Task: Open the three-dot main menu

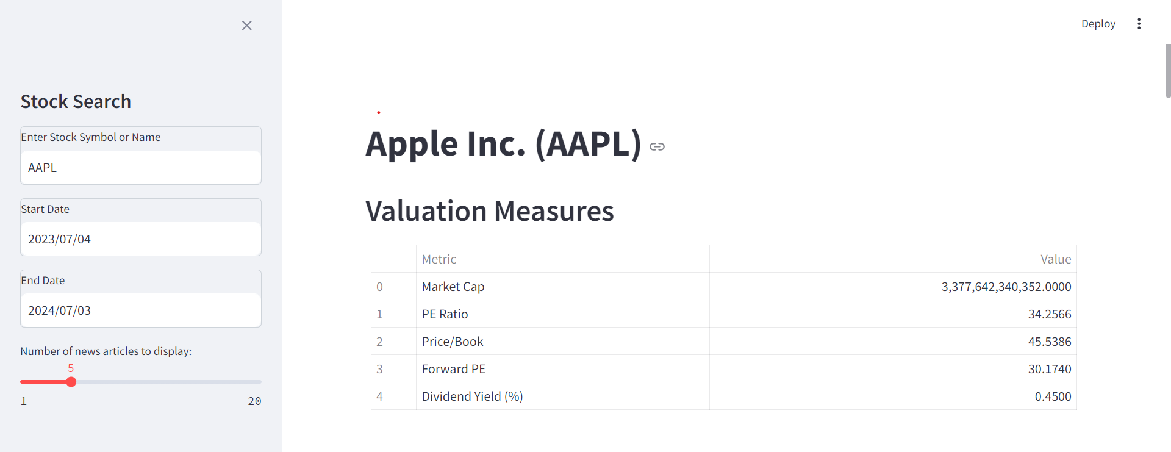Action: 1139,24
